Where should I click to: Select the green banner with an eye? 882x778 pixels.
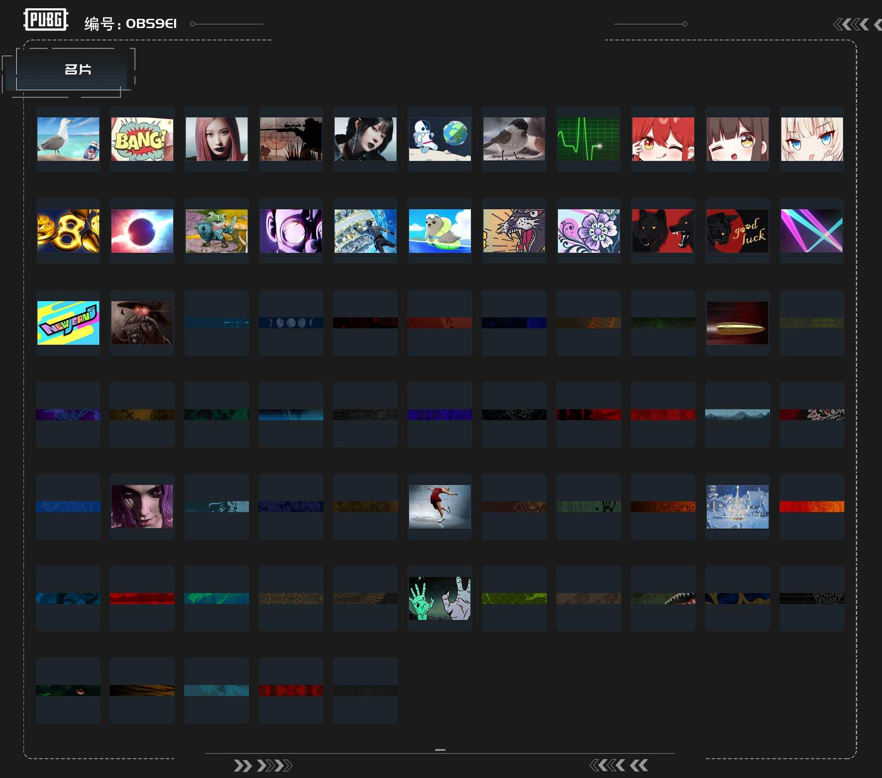(68, 690)
